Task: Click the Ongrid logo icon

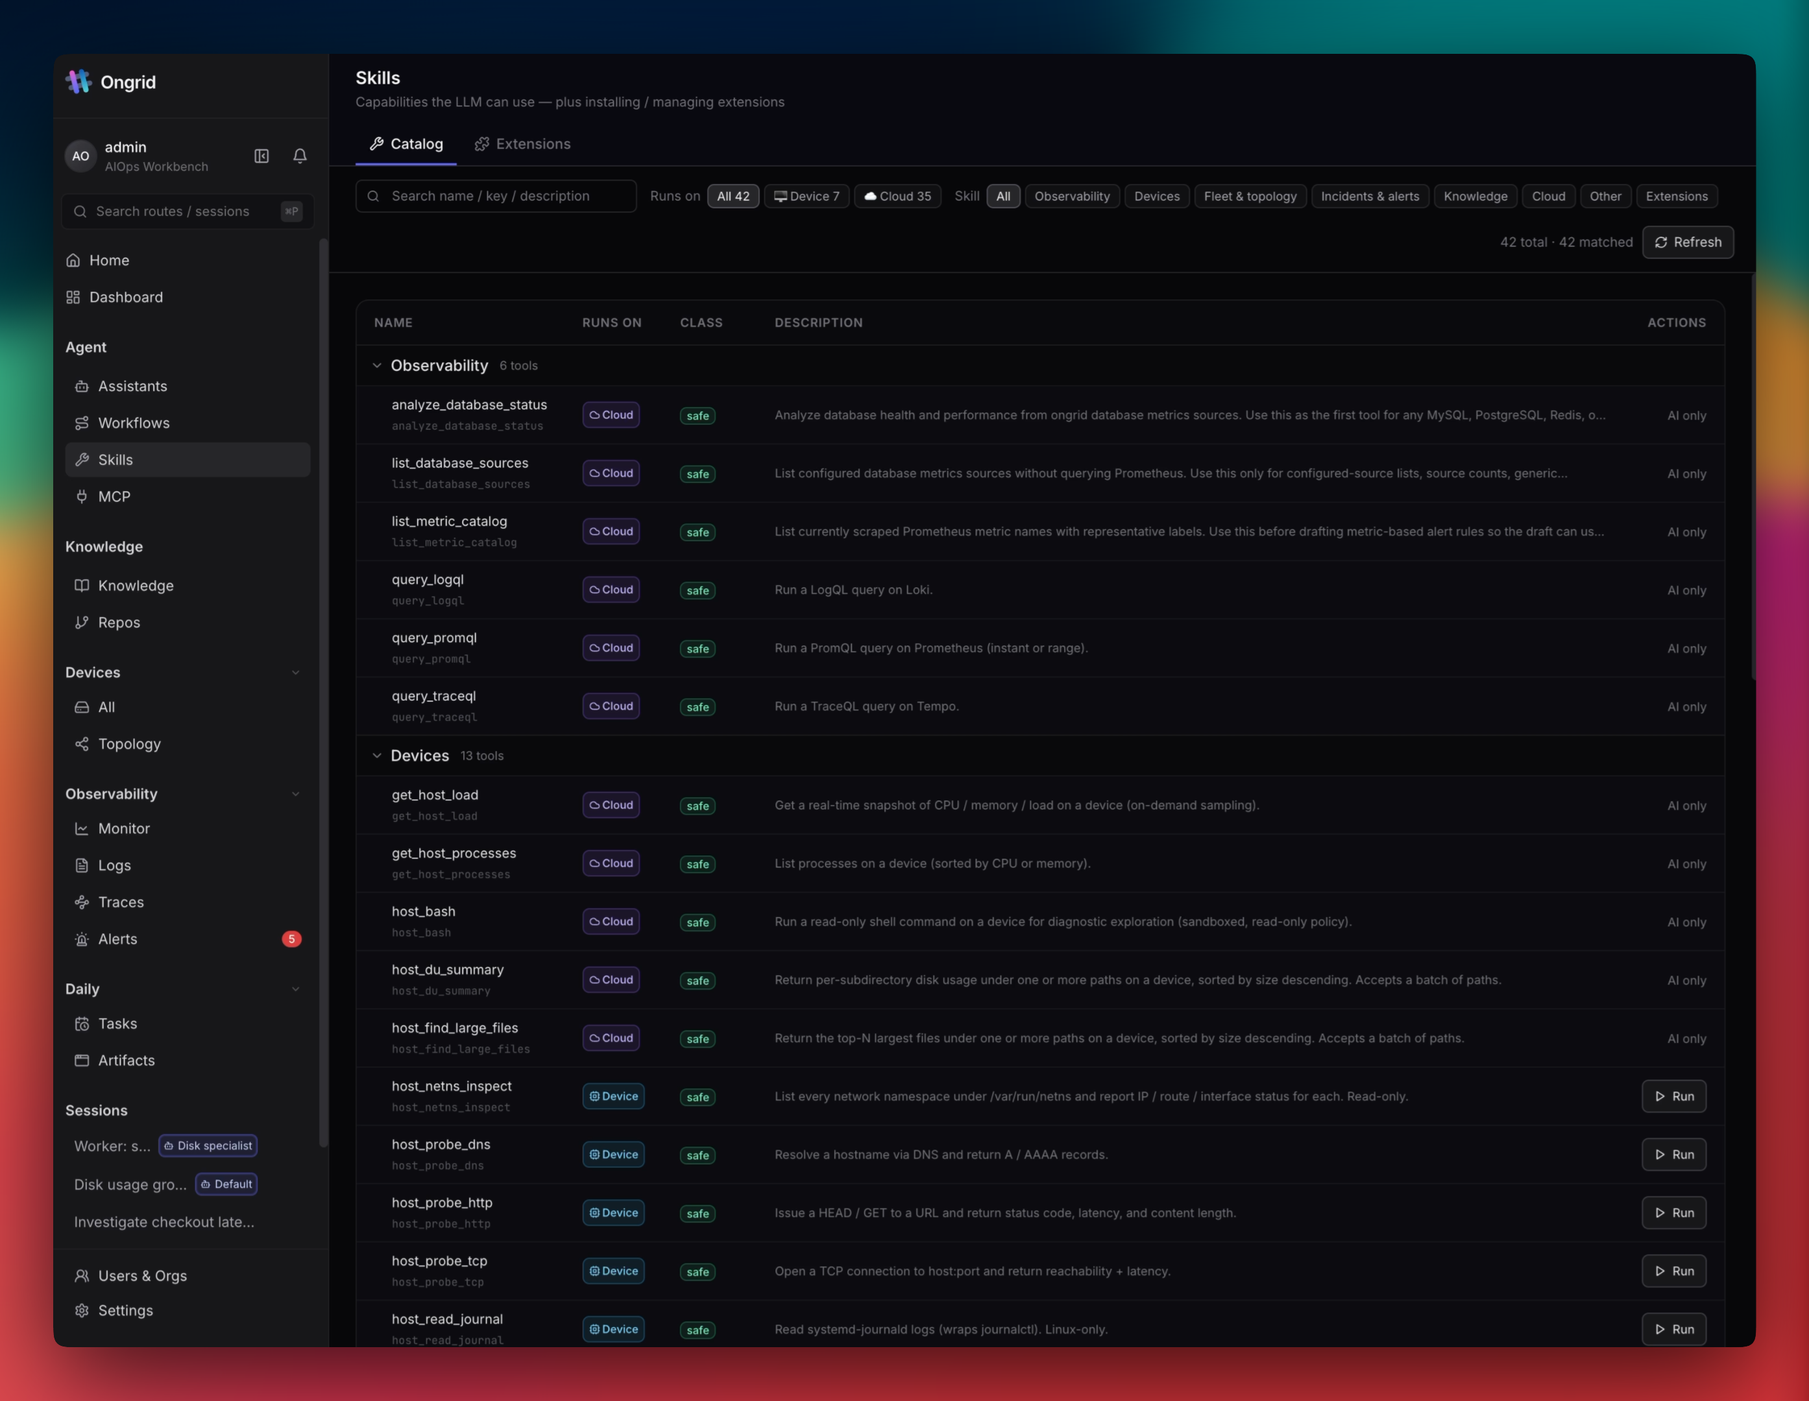Action: [x=79, y=81]
